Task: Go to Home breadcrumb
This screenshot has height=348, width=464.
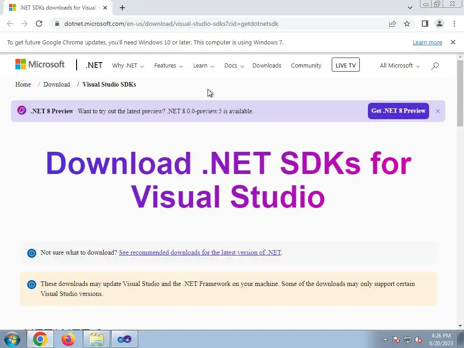Action: [23, 84]
